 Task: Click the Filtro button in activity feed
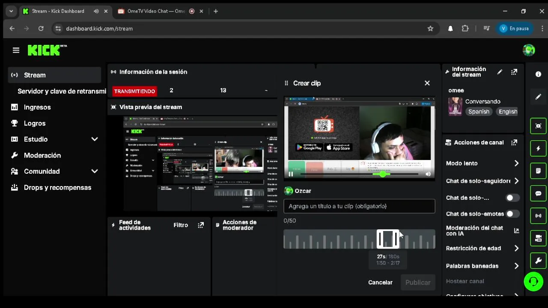coord(181,225)
